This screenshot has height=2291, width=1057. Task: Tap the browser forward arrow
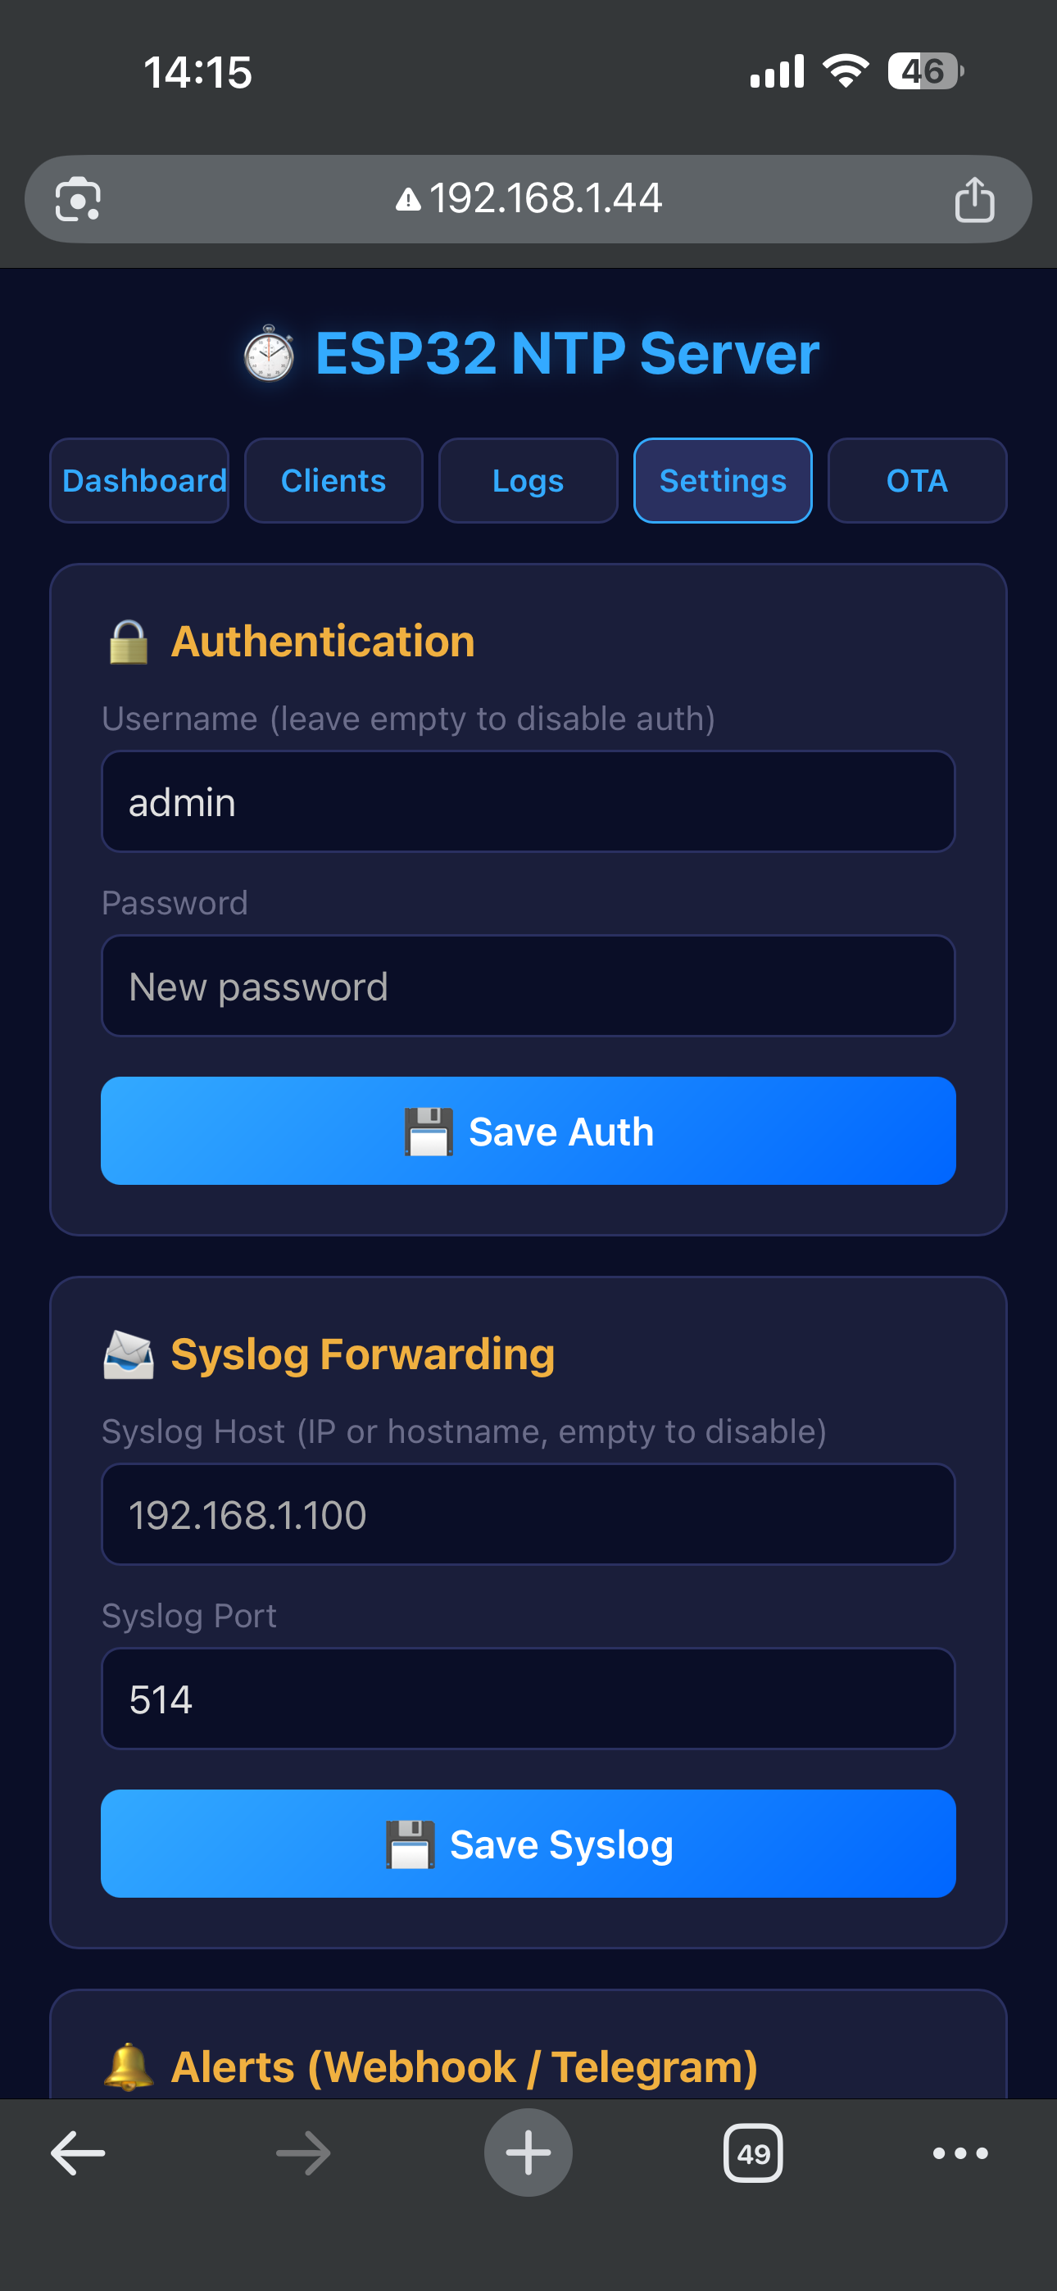(303, 2153)
